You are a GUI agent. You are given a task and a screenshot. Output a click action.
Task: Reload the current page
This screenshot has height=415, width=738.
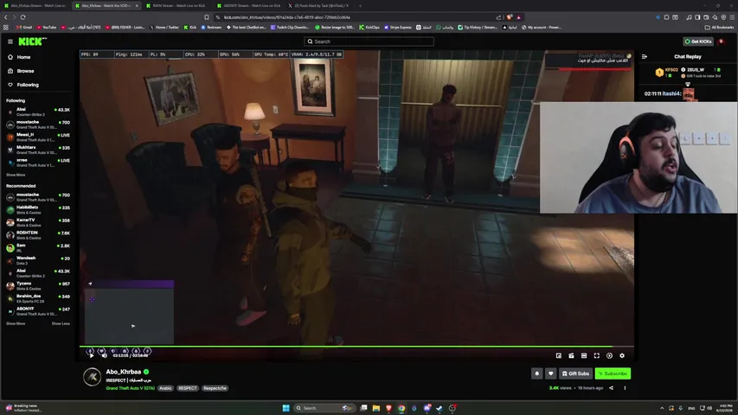click(23, 17)
